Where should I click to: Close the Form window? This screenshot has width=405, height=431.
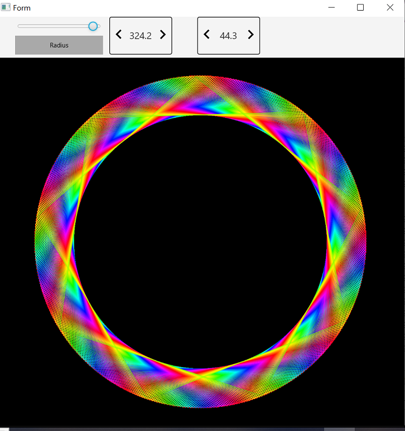click(390, 7)
